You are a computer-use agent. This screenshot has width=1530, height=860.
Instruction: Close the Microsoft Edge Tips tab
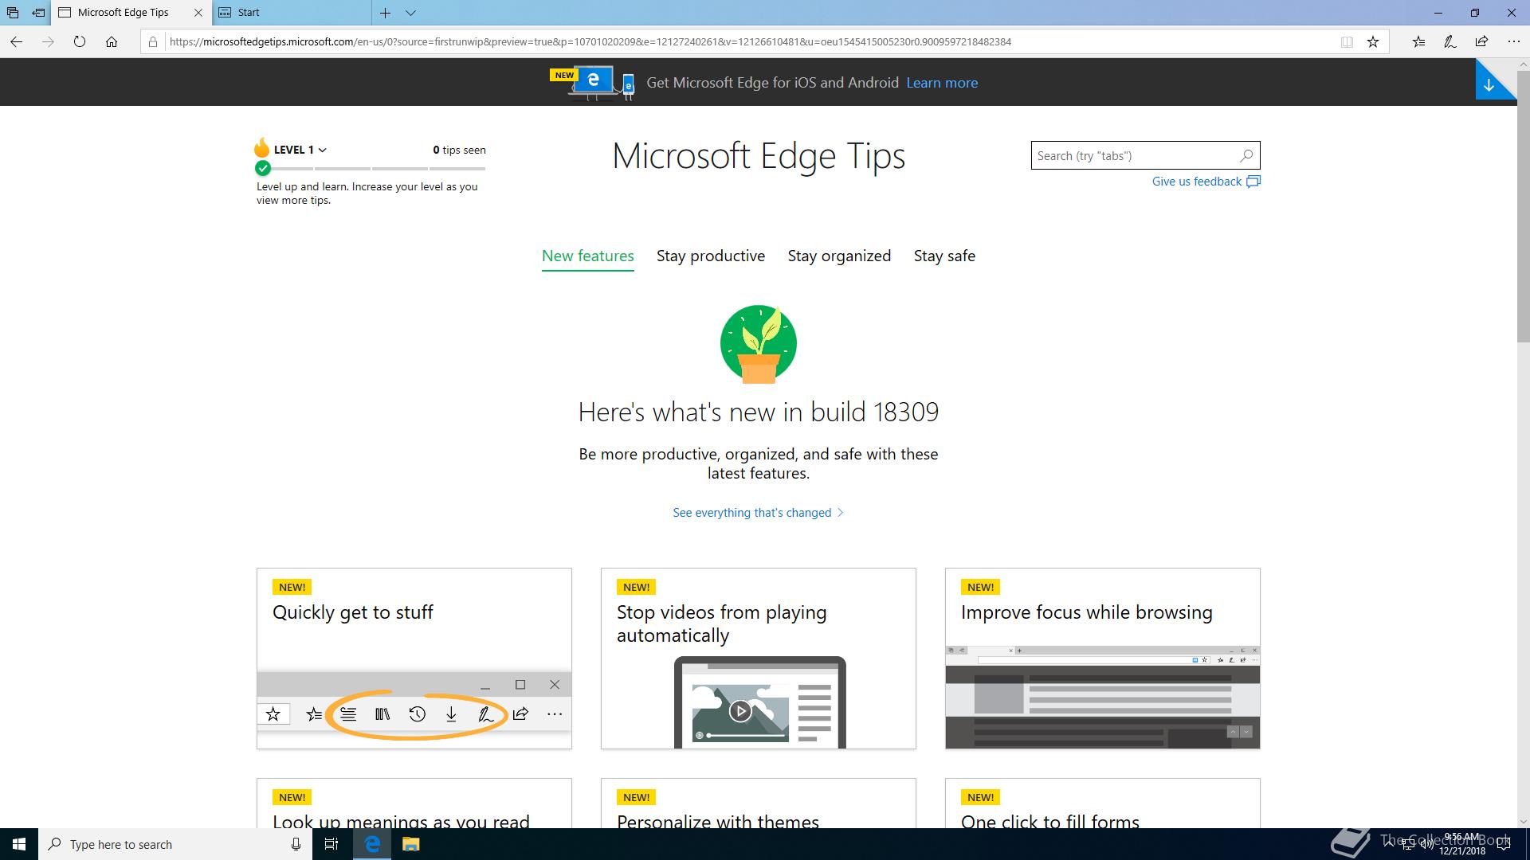pos(198,13)
